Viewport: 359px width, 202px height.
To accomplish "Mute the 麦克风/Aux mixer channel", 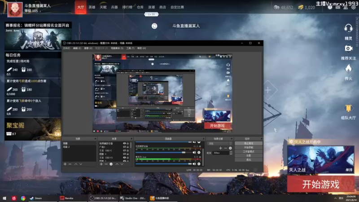I will pyautogui.click(x=194, y=164).
